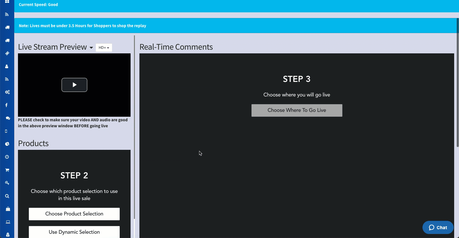Select Use Dynamic Selection button
459x238 pixels.
(74, 232)
